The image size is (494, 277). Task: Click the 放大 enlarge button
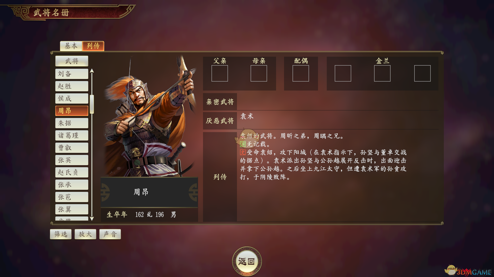pyautogui.click(x=85, y=234)
